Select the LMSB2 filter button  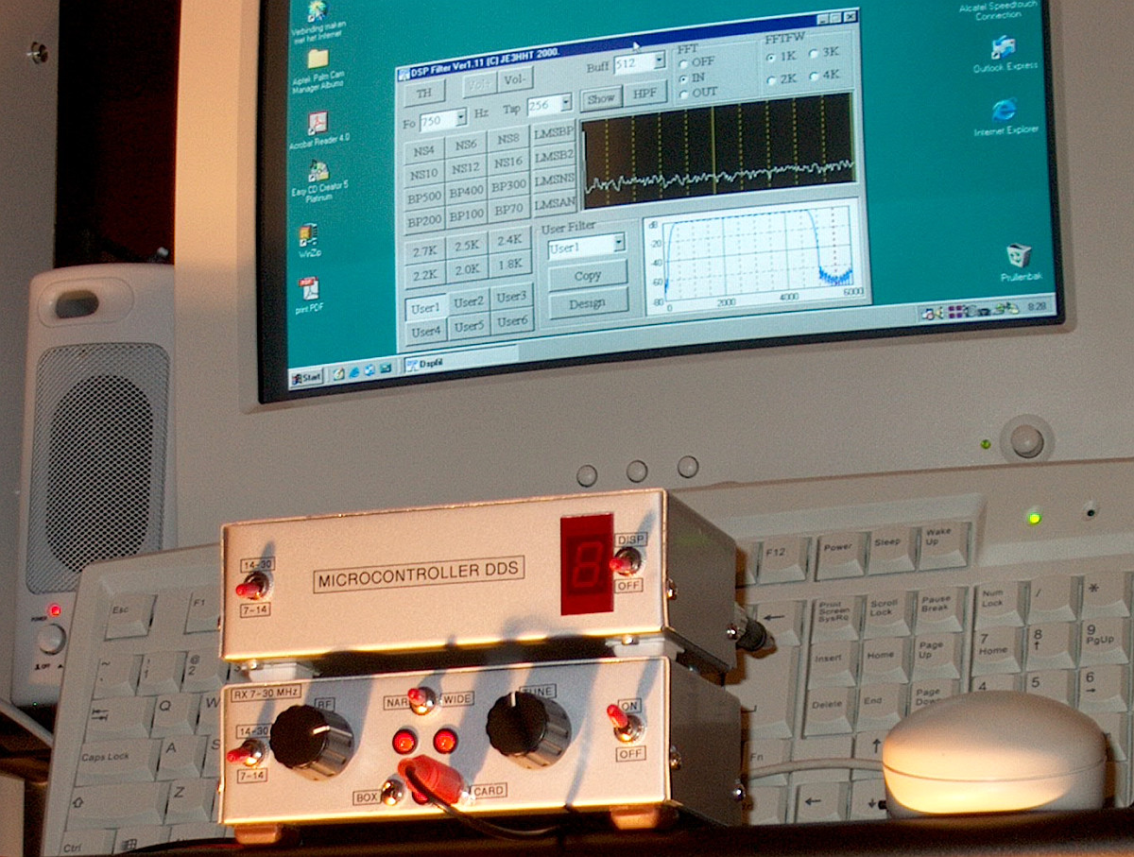tap(553, 155)
